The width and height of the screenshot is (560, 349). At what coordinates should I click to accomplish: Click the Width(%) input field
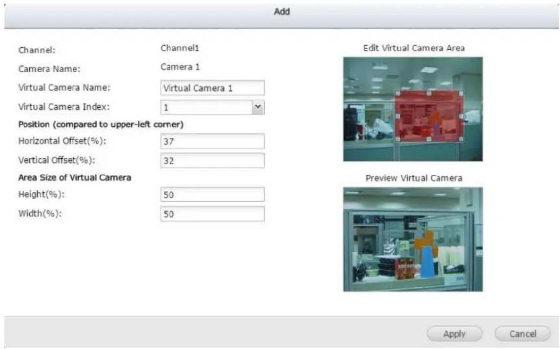coord(212,214)
